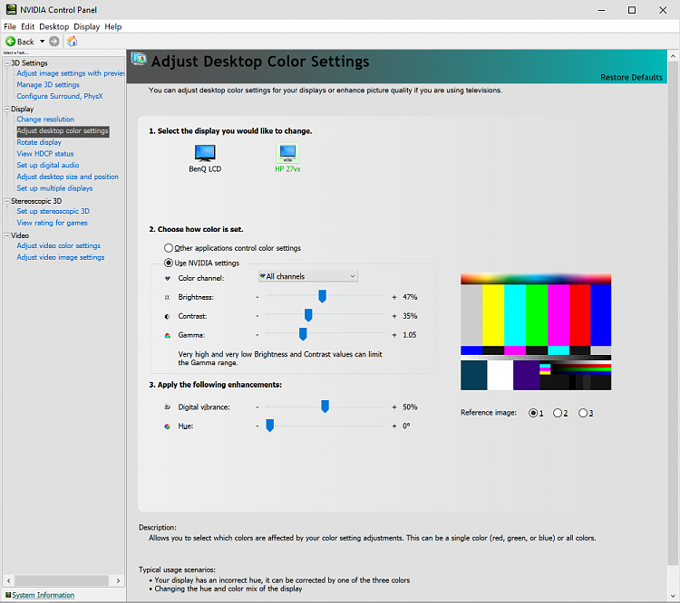Open Set up stereoscopic 3D page
This screenshot has width=680, height=603.
[53, 211]
